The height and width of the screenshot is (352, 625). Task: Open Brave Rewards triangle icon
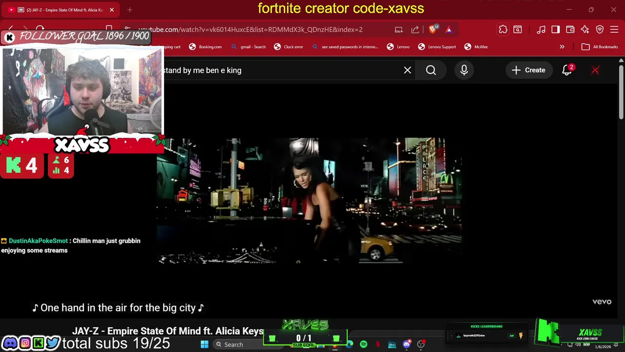[x=449, y=29]
